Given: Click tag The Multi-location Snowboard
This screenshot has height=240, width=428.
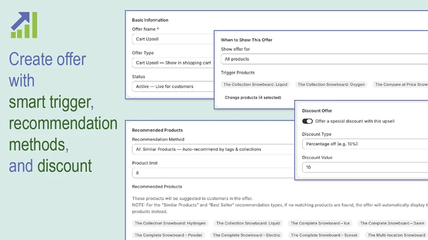Looking at the screenshot, I should tap(396, 235).
